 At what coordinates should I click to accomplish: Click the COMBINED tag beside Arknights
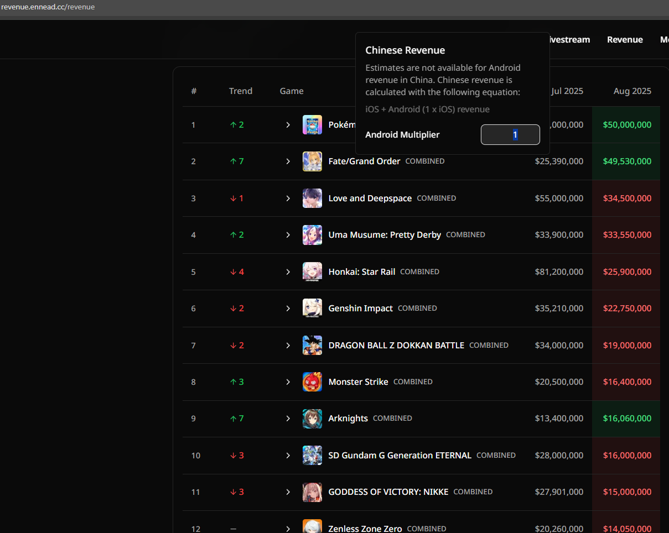click(392, 419)
